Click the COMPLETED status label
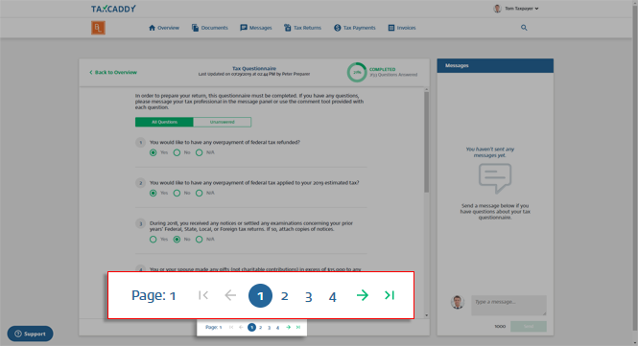638x346 pixels. [x=382, y=70]
